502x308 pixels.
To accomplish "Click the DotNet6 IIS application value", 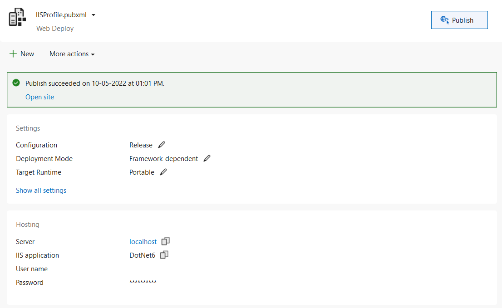I will pos(142,255).
